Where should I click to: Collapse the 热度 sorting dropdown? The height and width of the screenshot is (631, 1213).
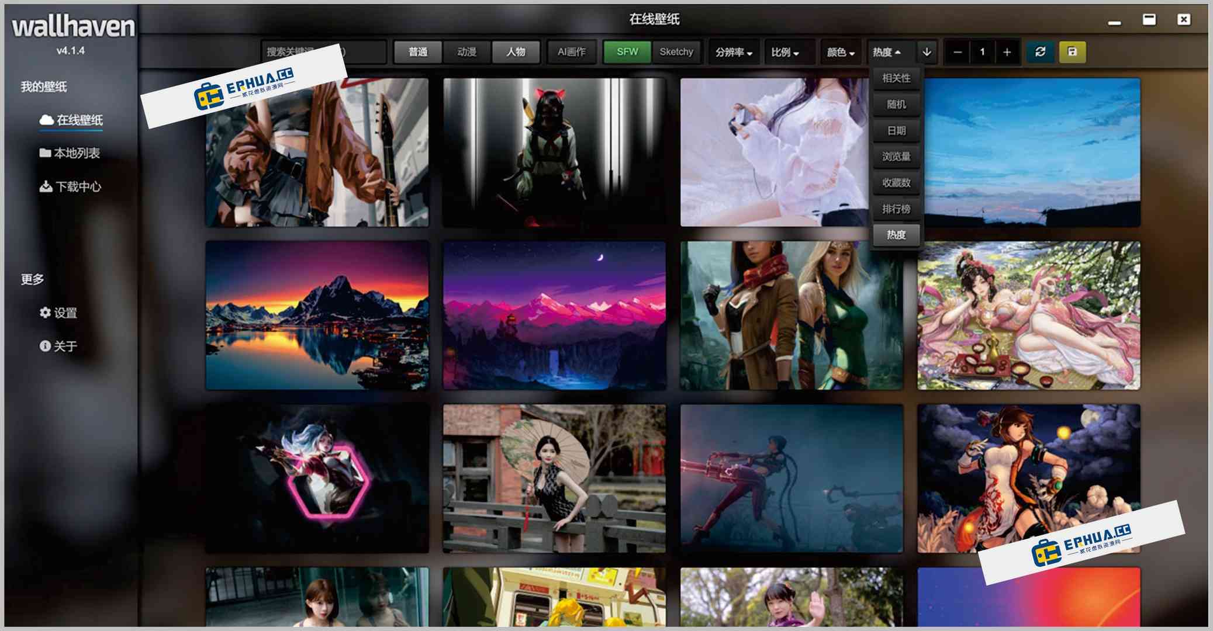tap(887, 52)
